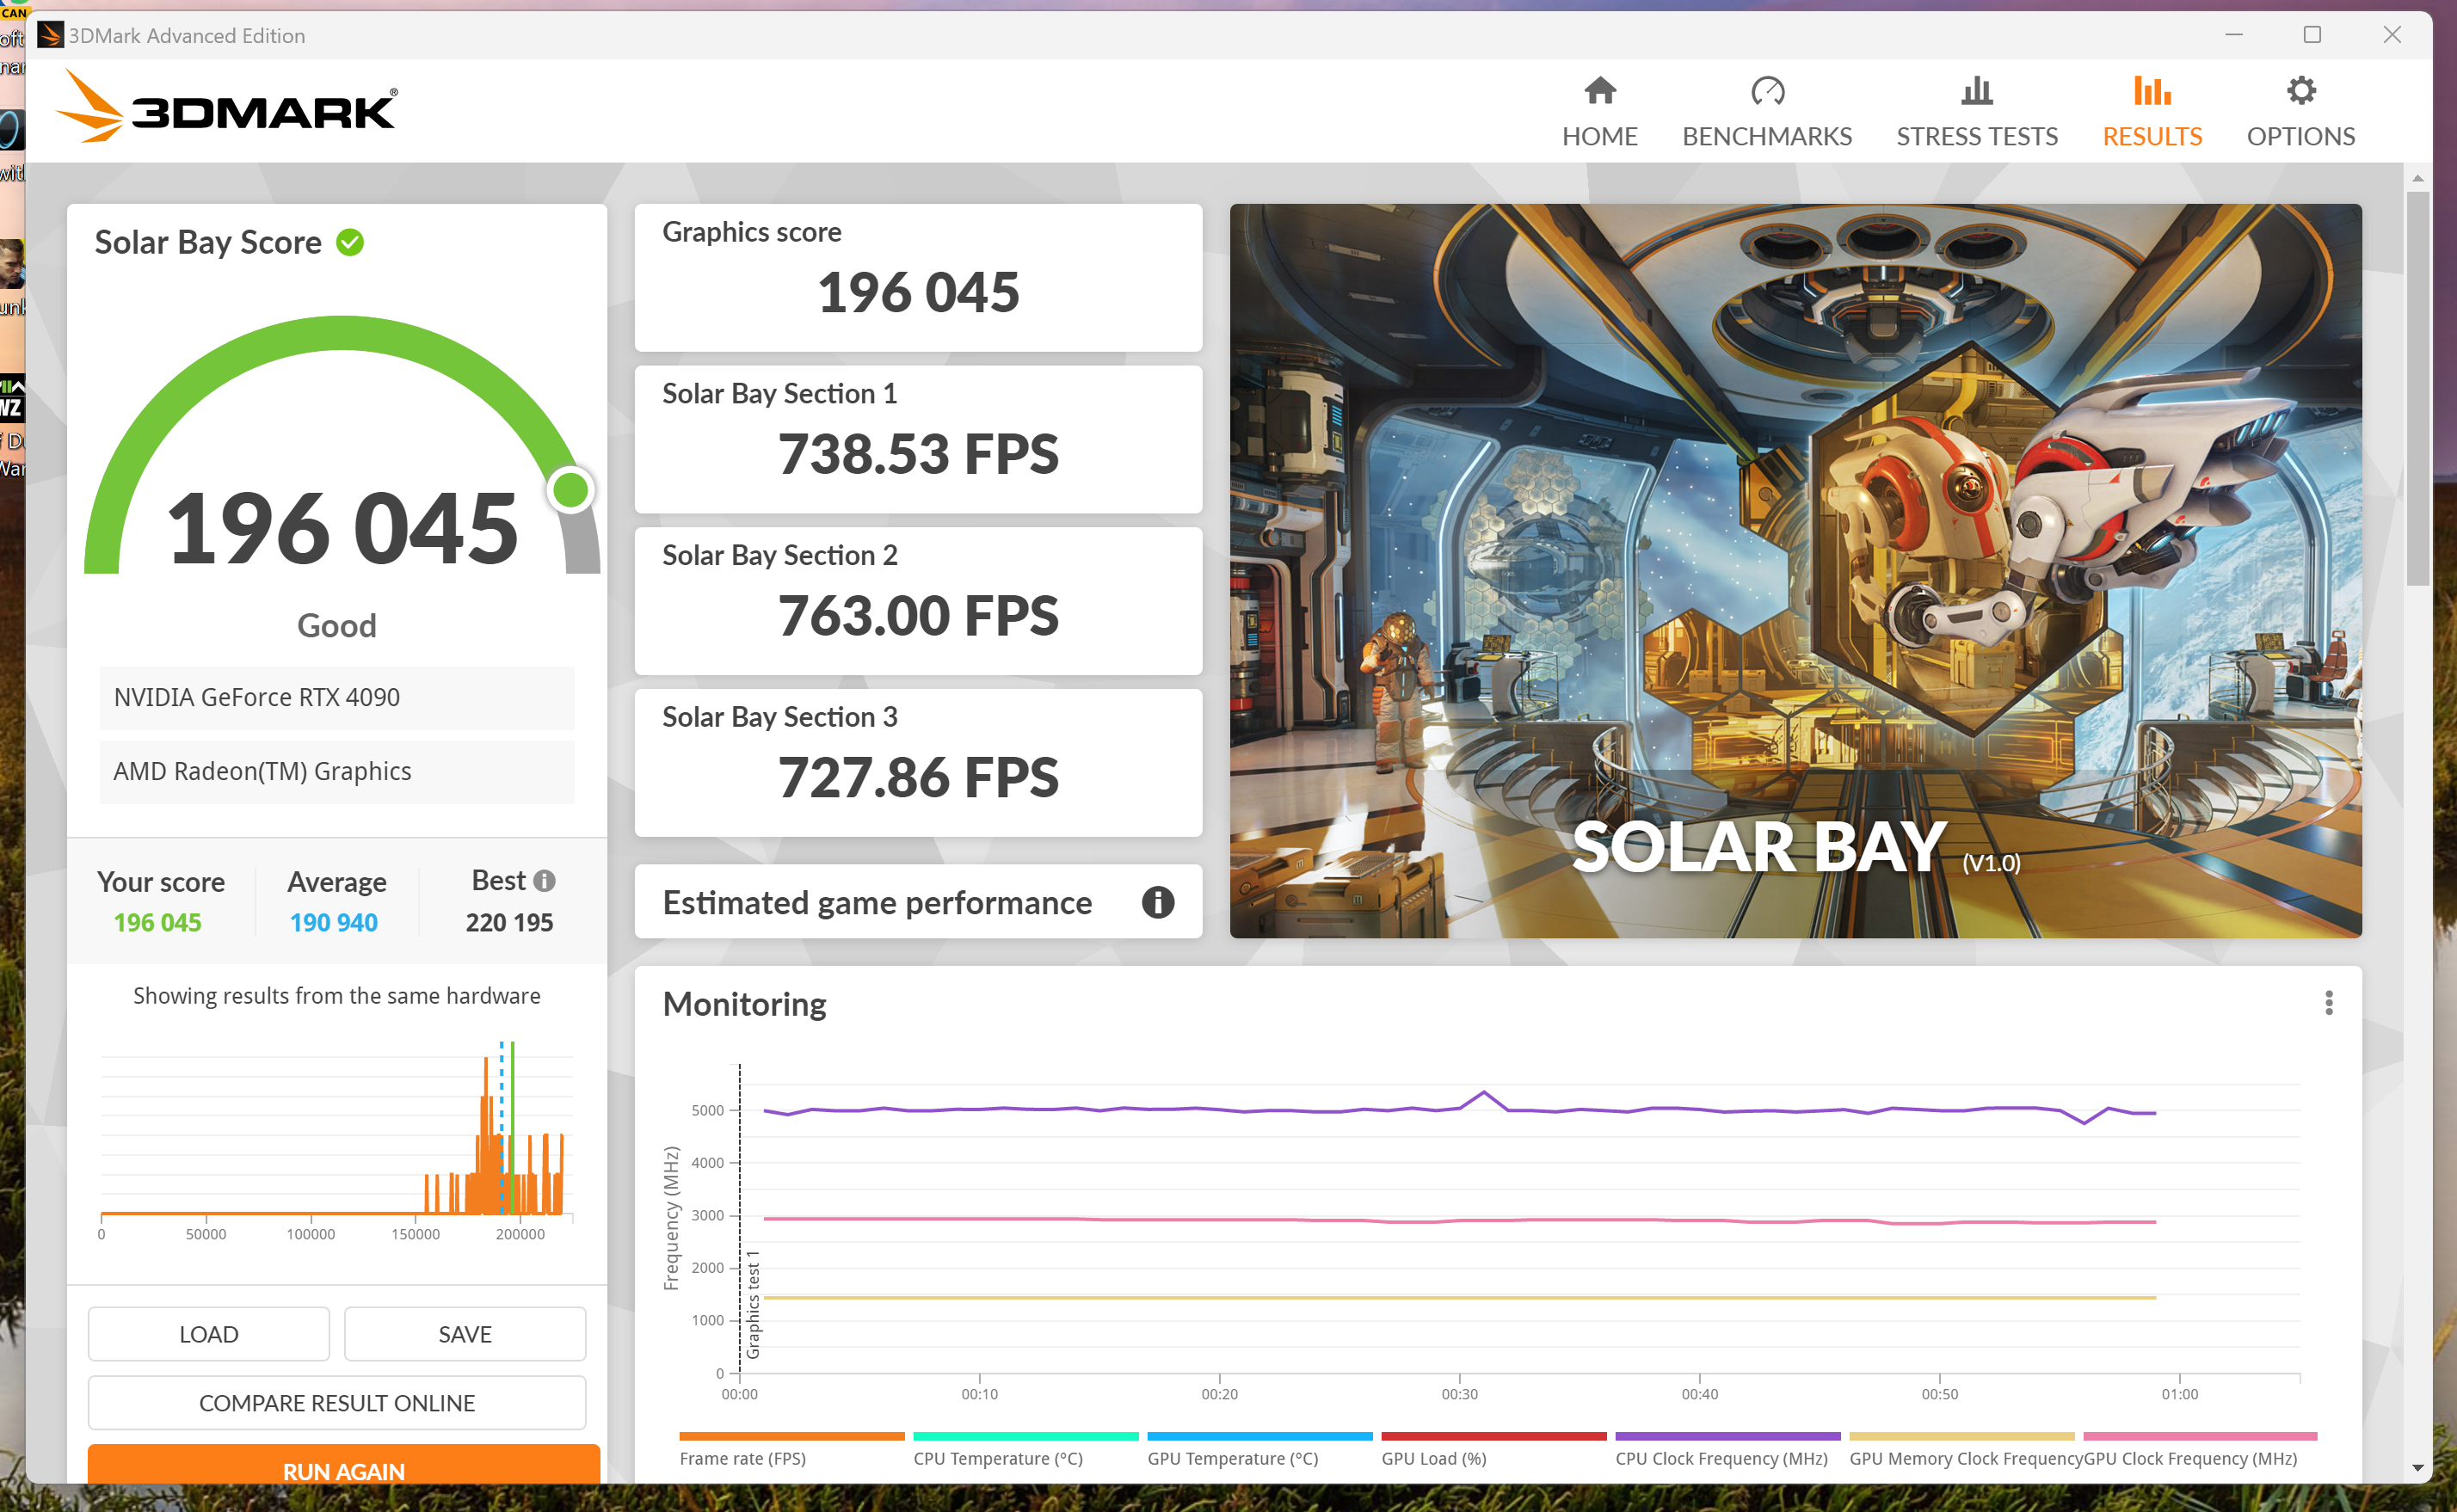The height and width of the screenshot is (1512, 2457).
Task: Switch to BENCHMARKS tab
Action: coord(1767,136)
